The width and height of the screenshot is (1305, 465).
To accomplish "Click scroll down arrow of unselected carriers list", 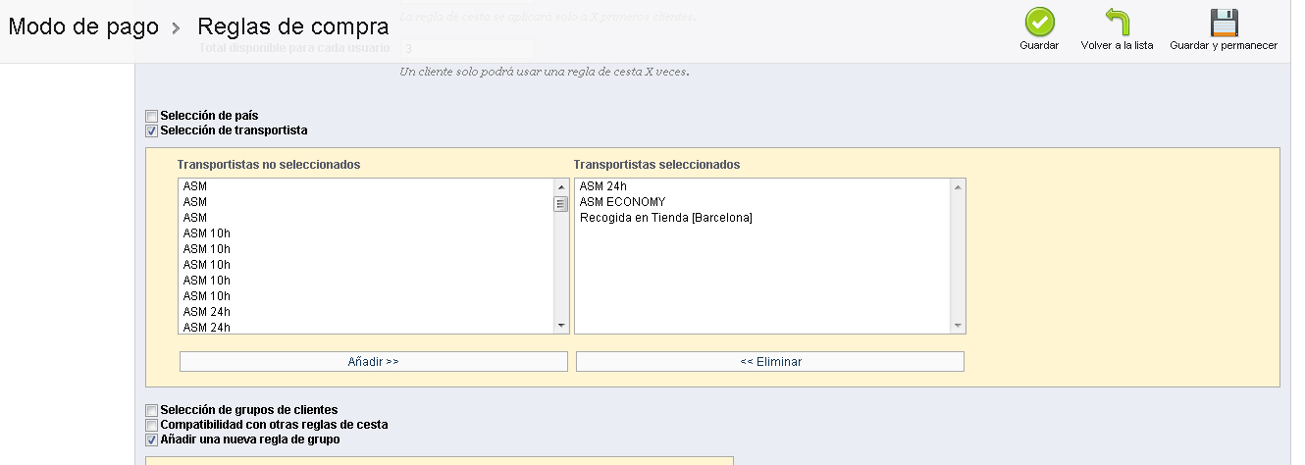I will [x=561, y=325].
